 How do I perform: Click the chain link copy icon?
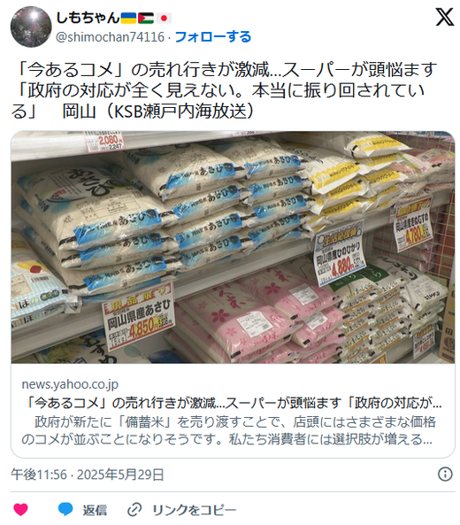[134, 510]
